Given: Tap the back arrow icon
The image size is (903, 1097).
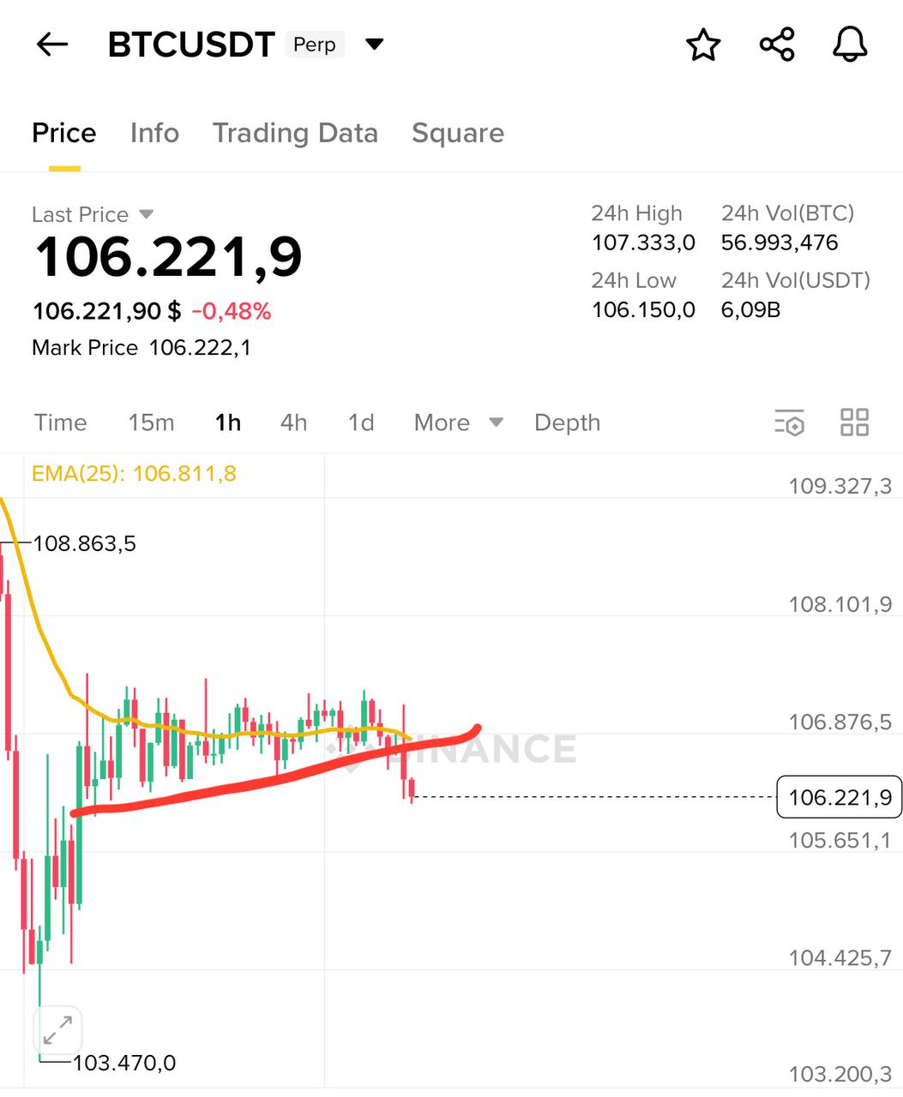Looking at the screenshot, I should [52, 45].
